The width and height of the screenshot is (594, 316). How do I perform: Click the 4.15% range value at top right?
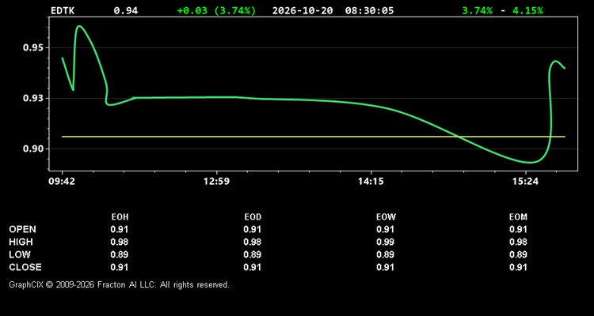[527, 10]
